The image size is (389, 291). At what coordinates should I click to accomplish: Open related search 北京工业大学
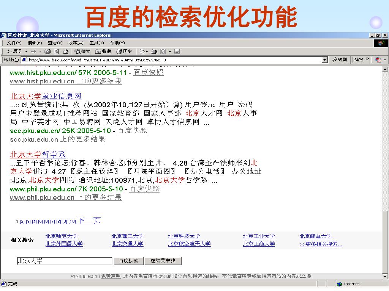[x=259, y=236]
